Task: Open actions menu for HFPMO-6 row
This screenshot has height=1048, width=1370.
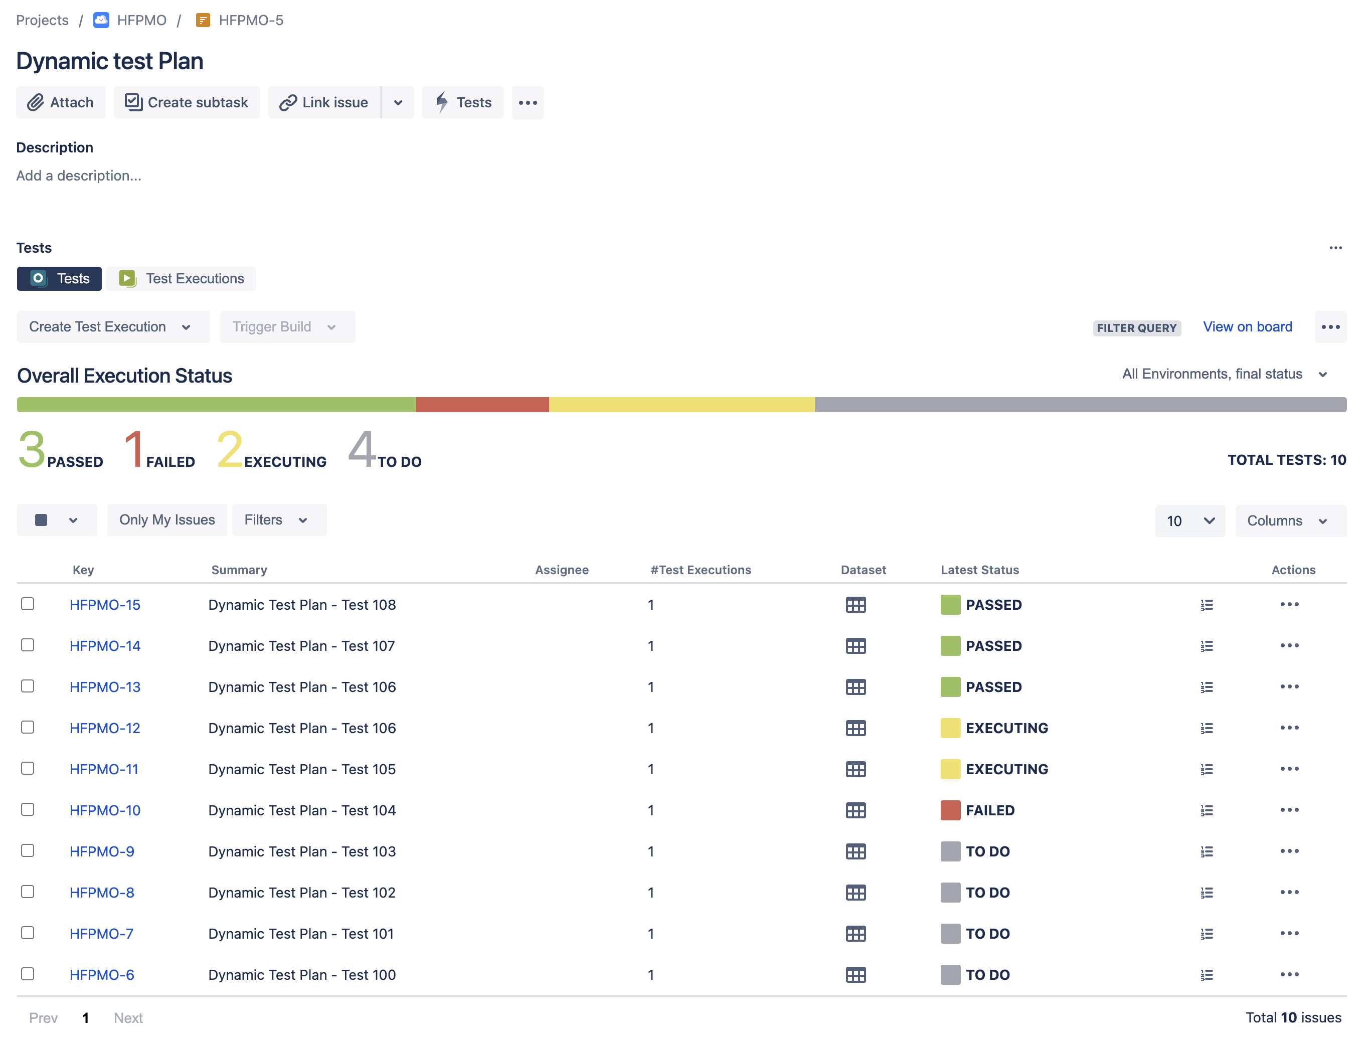Action: click(1289, 975)
